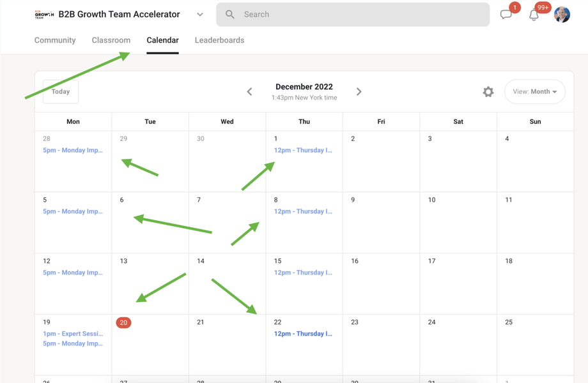
Task: Click the B2B Growth Team logo
Action: (x=44, y=15)
